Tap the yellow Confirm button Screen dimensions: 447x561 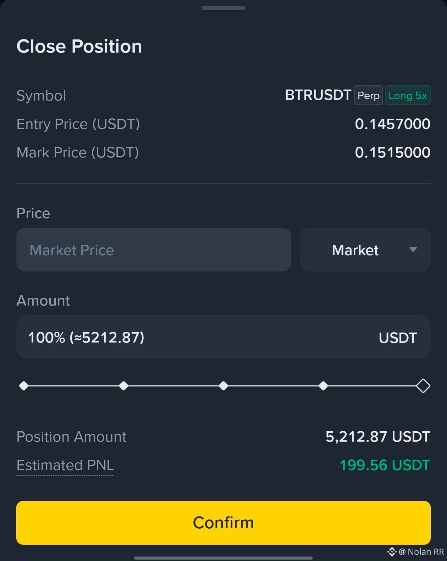(223, 523)
